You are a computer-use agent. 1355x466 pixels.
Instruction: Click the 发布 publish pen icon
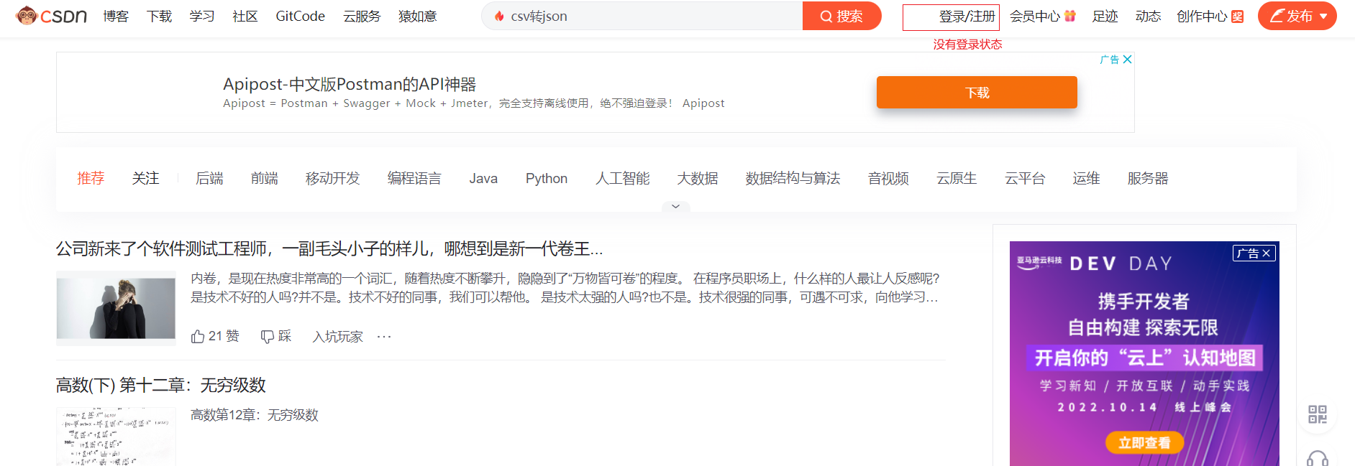tap(1277, 16)
